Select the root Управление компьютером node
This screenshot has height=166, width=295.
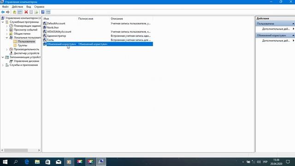click(x=23, y=18)
